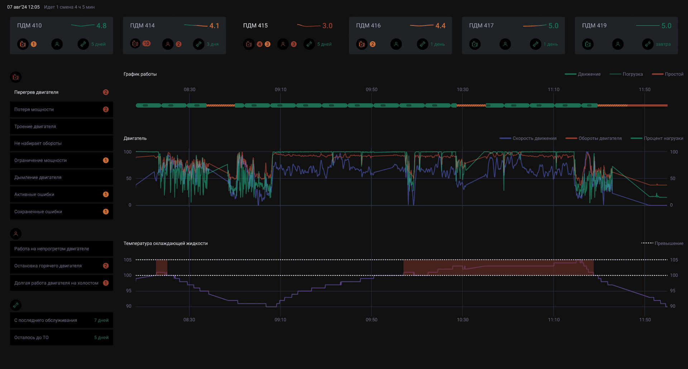Screen dimensions: 688x369
Task: Click the wrench icon on ПДМ 419 card
Action: coord(648,44)
